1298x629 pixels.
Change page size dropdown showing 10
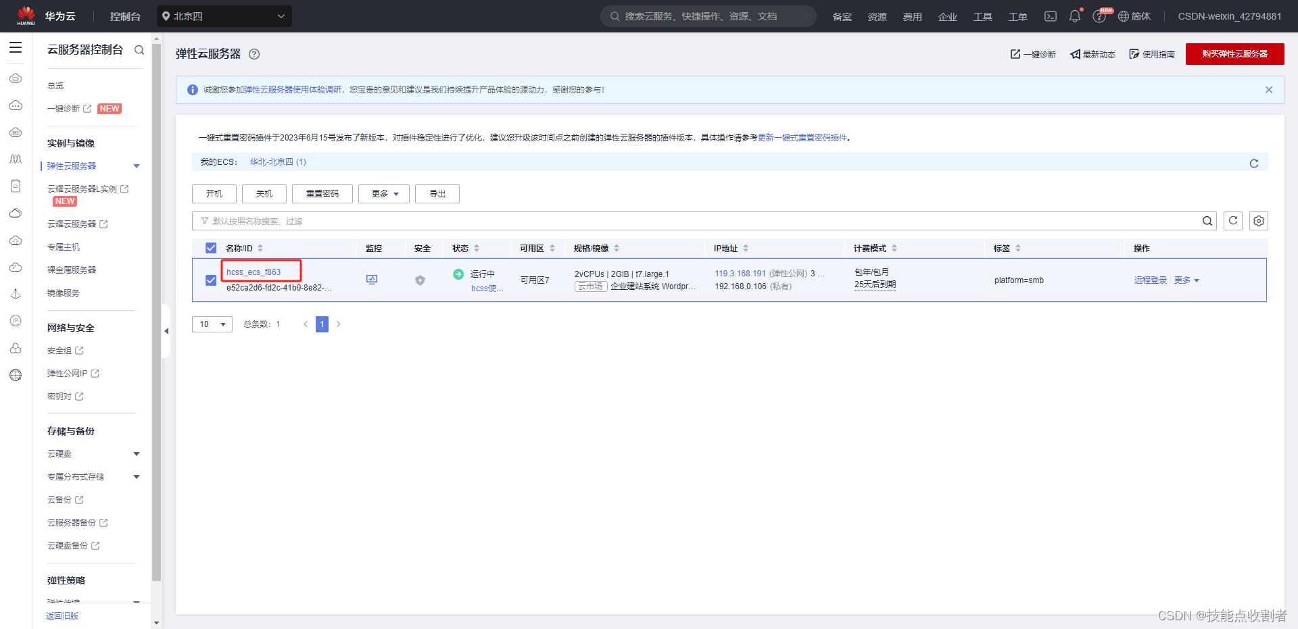click(x=212, y=324)
